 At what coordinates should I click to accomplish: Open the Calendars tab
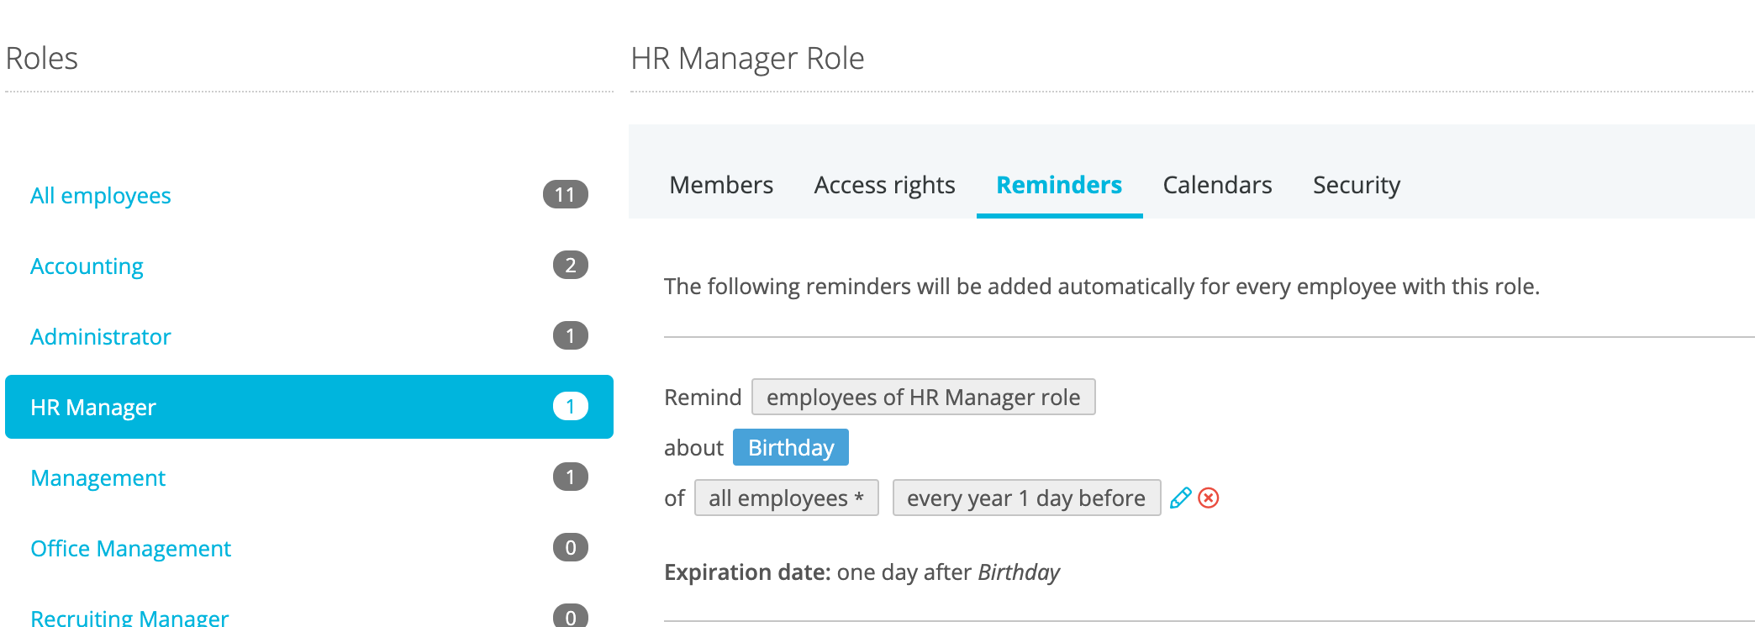1217,185
